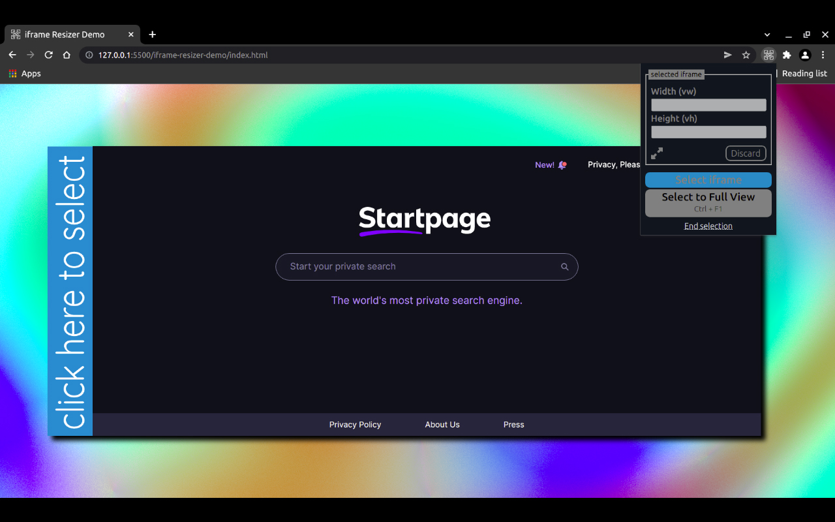Click the 'click here to select' sidebar
This screenshot has width=835, height=522.
click(70, 291)
